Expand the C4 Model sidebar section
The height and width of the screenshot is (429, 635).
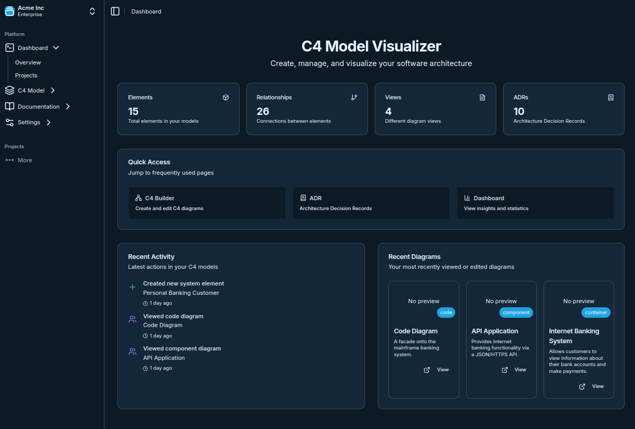pos(52,90)
